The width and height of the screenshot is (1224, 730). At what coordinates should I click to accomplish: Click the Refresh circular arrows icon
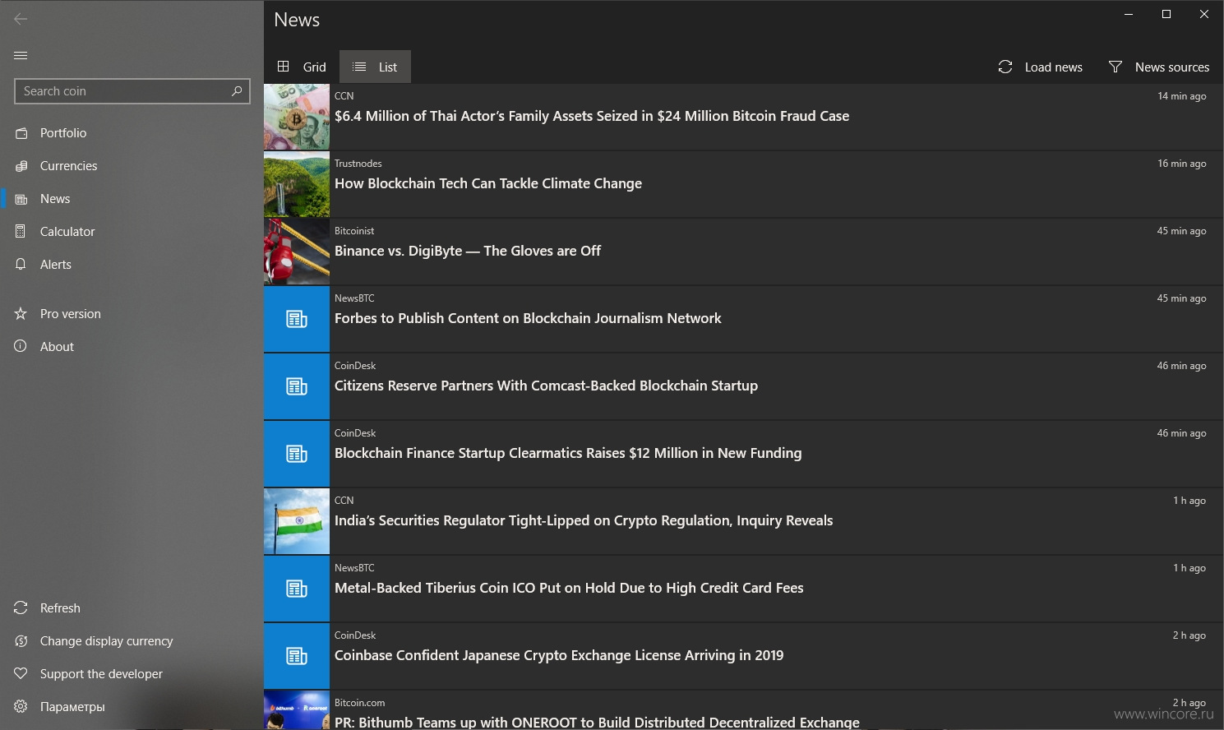pos(21,608)
